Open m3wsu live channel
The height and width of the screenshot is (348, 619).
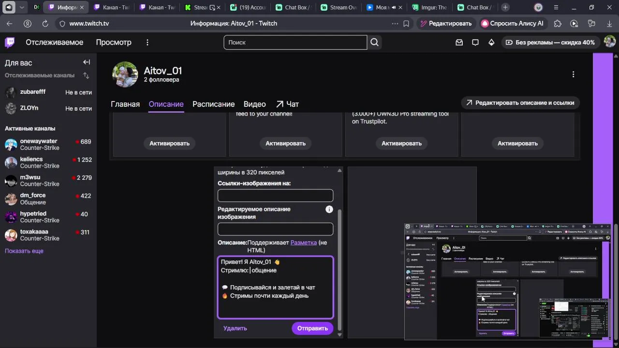(x=48, y=181)
